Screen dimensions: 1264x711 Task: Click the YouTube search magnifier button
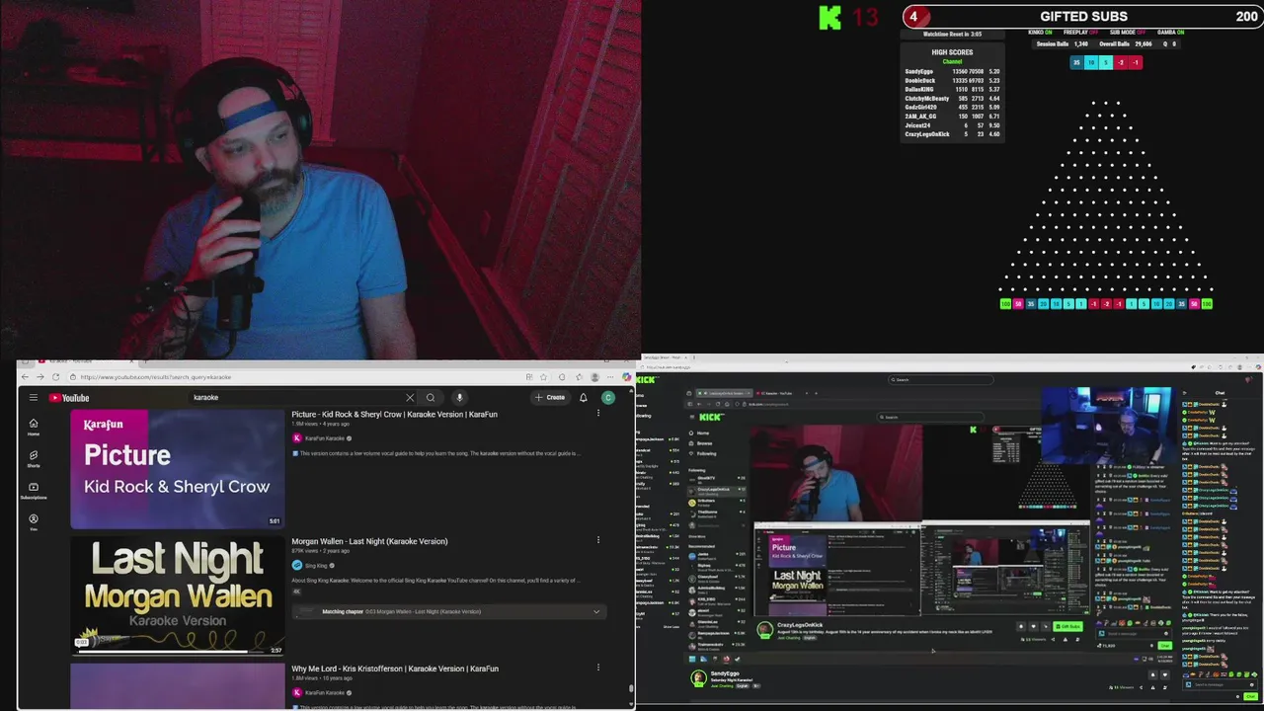click(x=431, y=398)
